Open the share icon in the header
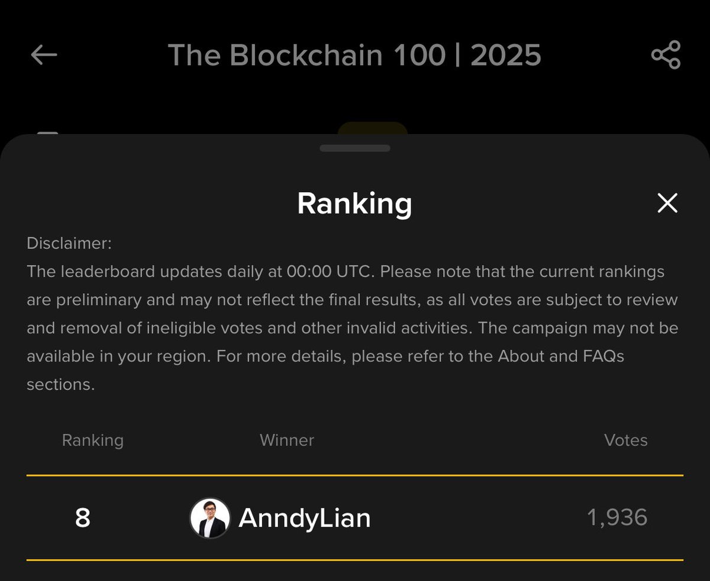 pos(666,55)
